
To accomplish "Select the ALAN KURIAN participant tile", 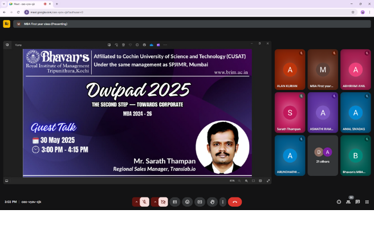I will pos(290,69).
